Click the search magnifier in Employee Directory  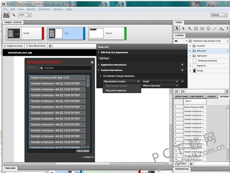[x=41, y=68]
